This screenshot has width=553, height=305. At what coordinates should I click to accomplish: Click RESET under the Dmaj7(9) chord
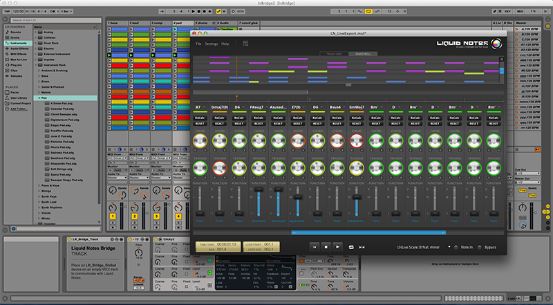(219, 124)
